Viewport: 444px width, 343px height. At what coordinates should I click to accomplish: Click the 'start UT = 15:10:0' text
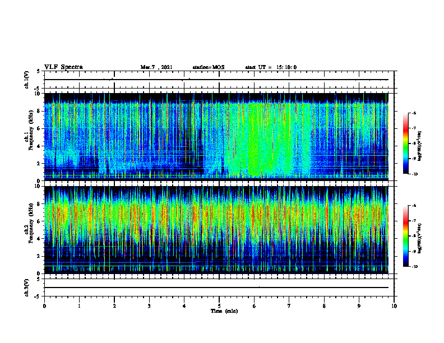(x=271, y=67)
